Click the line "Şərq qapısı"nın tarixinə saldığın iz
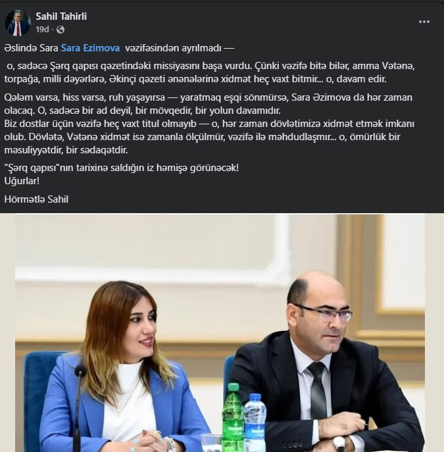 point(121,168)
